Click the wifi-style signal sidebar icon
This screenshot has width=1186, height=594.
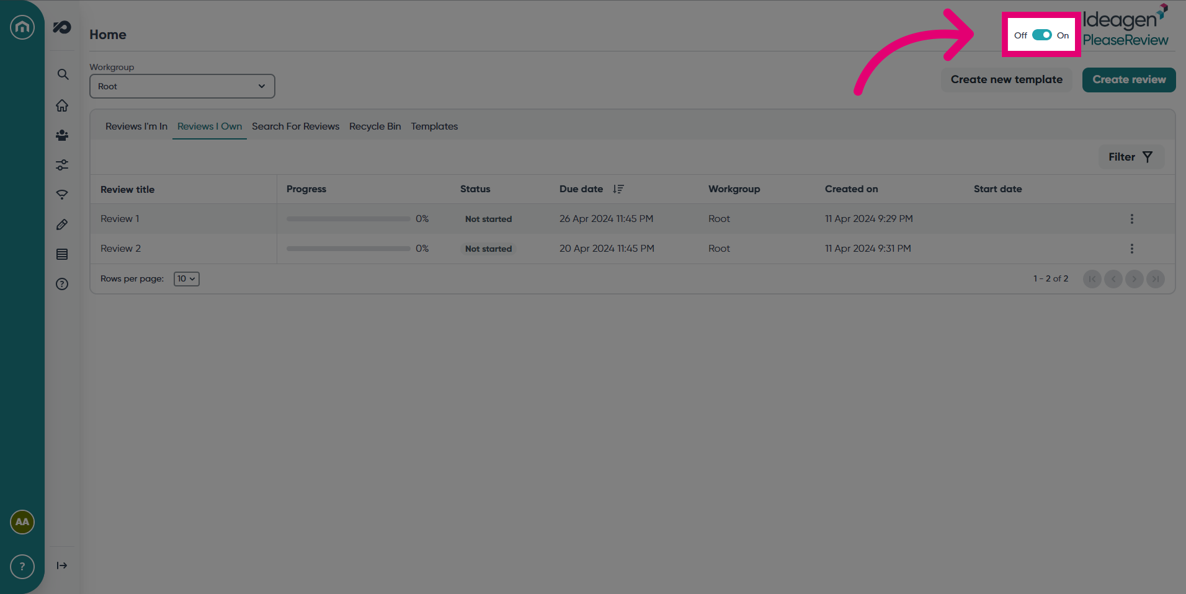coord(62,195)
